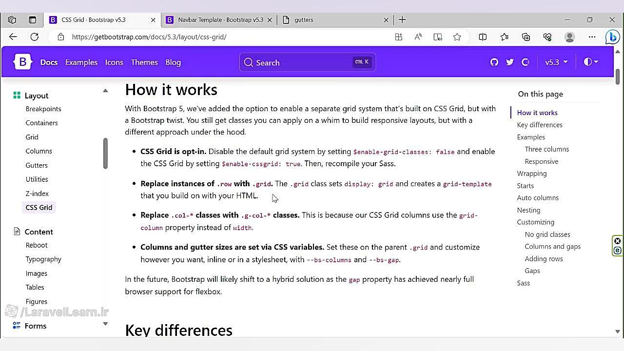Viewport: 624px width, 351px height.
Task: Select CSS Grid in the sidebar
Action: click(x=39, y=208)
